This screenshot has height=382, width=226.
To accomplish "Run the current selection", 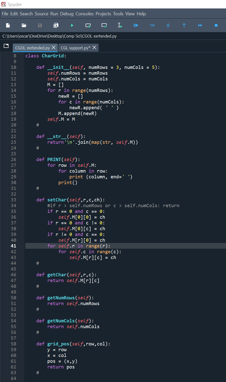I will (x=120, y=25).
